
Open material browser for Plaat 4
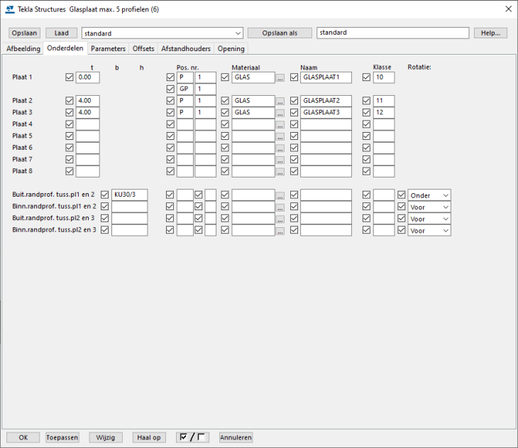(280, 125)
